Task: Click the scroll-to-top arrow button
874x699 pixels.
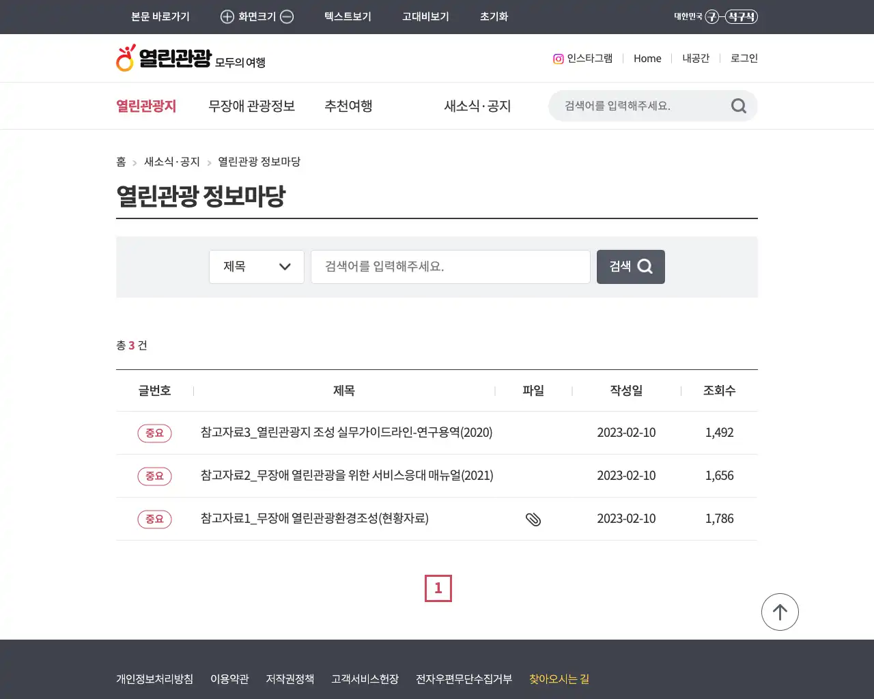Action: [x=780, y=612]
